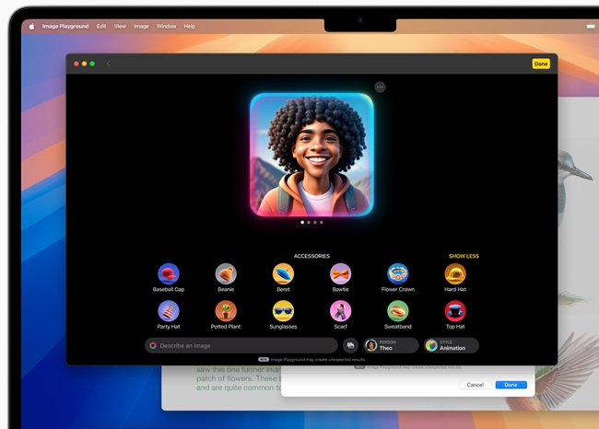Select the Top Hat accessory

coord(455,311)
